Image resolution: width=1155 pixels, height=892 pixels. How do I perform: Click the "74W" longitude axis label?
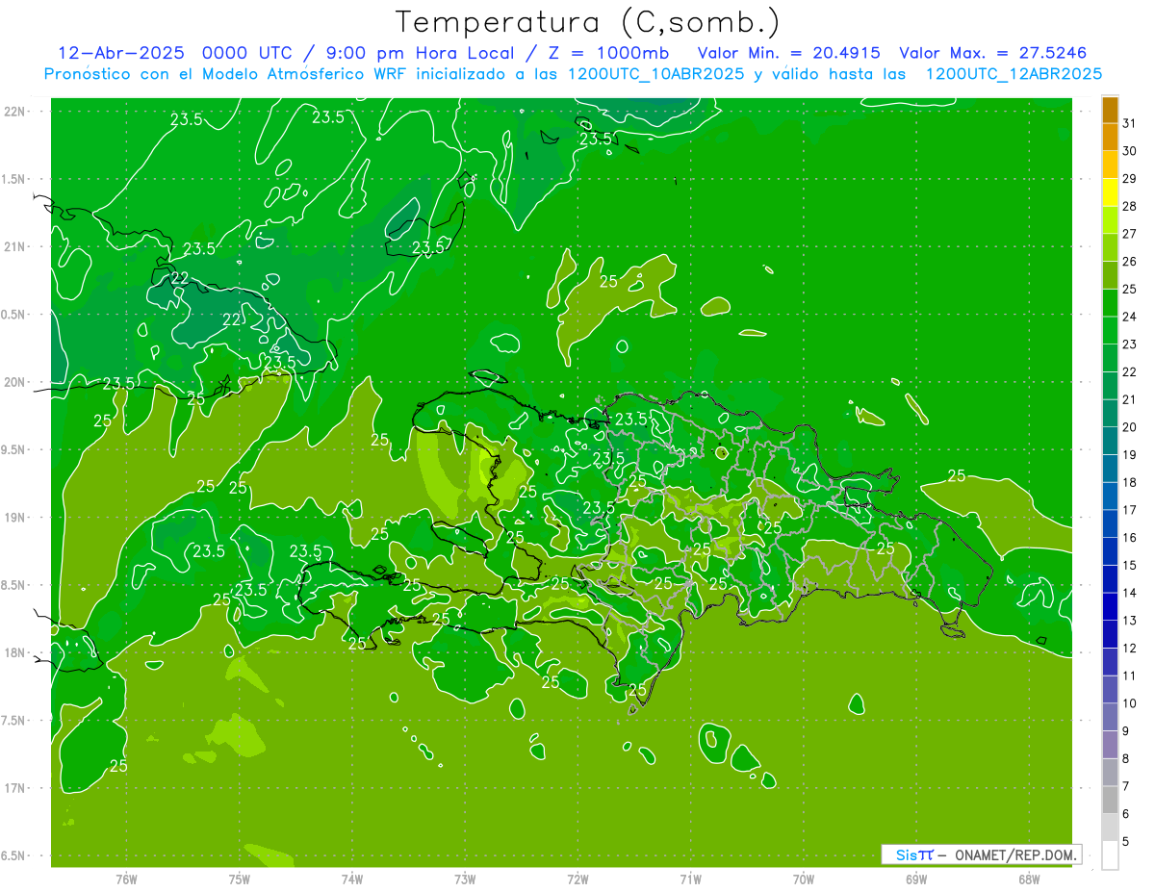(x=351, y=879)
